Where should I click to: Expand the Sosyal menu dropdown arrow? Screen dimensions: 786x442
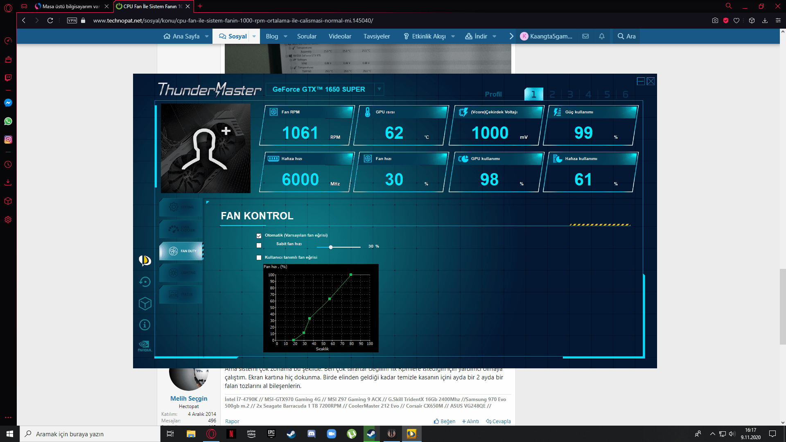point(254,36)
